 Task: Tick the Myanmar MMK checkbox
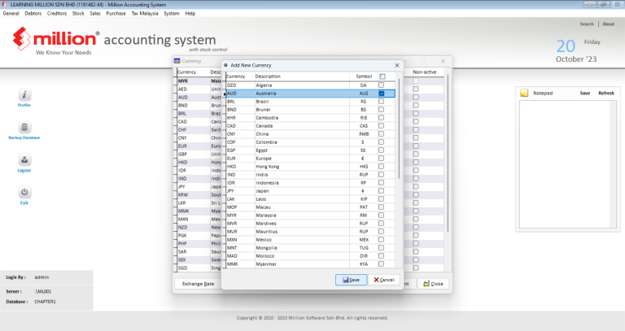[382, 264]
